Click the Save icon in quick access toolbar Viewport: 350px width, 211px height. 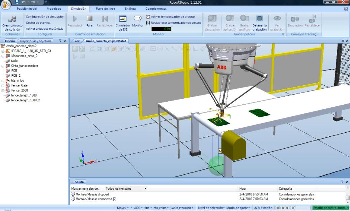point(22,3)
